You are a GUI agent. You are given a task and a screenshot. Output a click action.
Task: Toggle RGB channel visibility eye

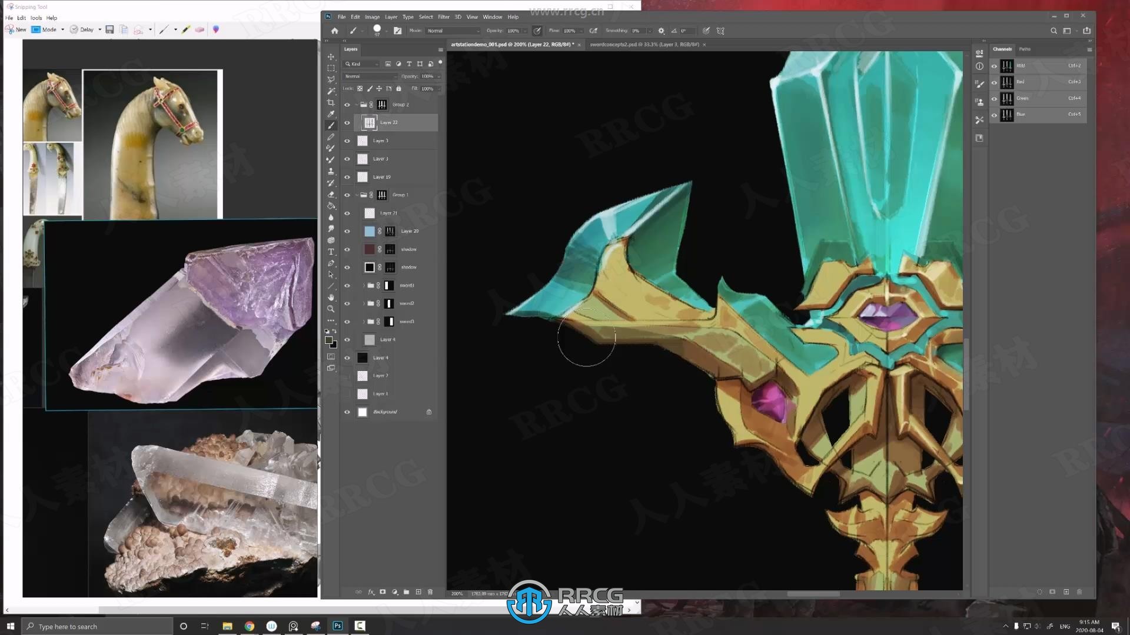tap(995, 66)
